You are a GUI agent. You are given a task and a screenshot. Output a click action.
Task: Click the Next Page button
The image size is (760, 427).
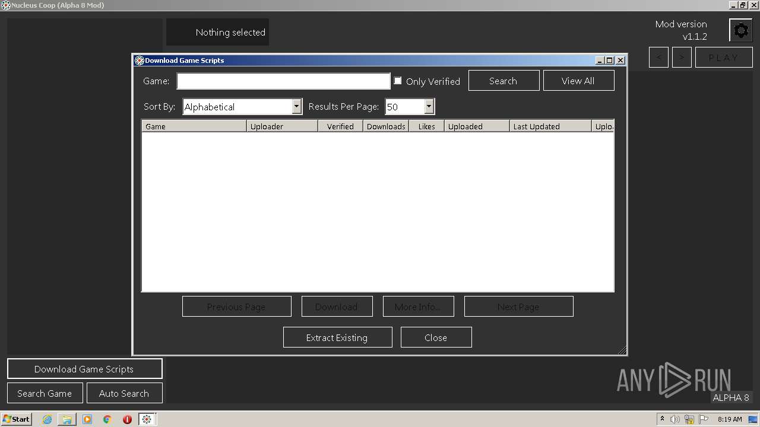coord(518,307)
